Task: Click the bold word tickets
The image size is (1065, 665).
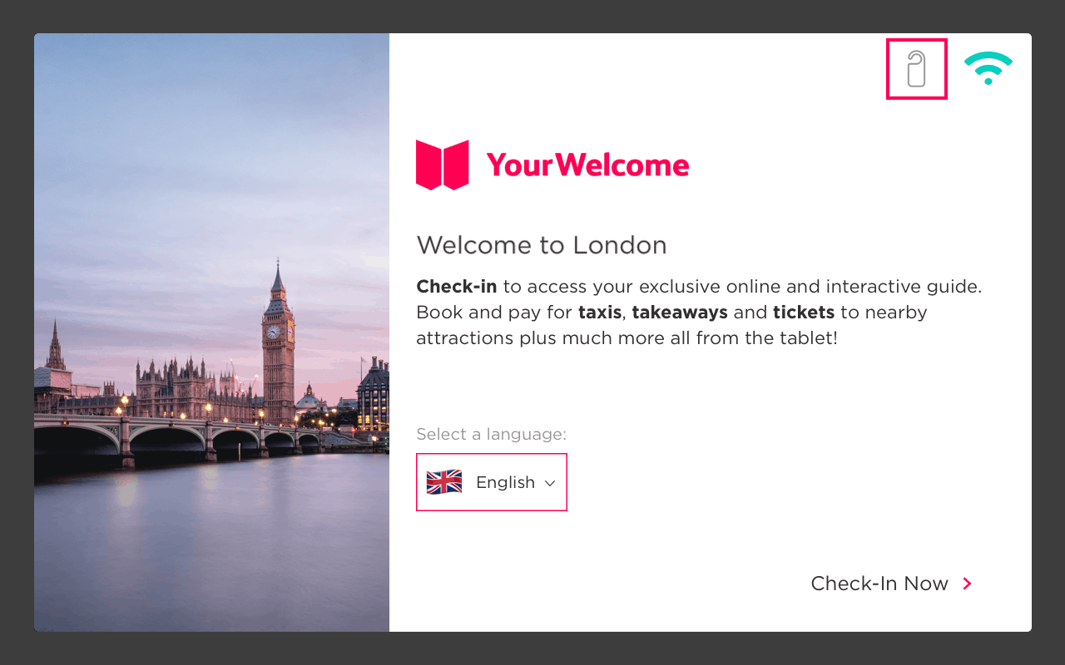Action: pos(804,313)
